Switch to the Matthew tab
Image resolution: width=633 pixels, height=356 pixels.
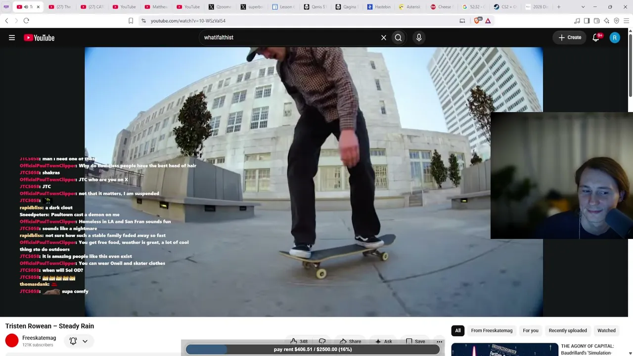156,7
